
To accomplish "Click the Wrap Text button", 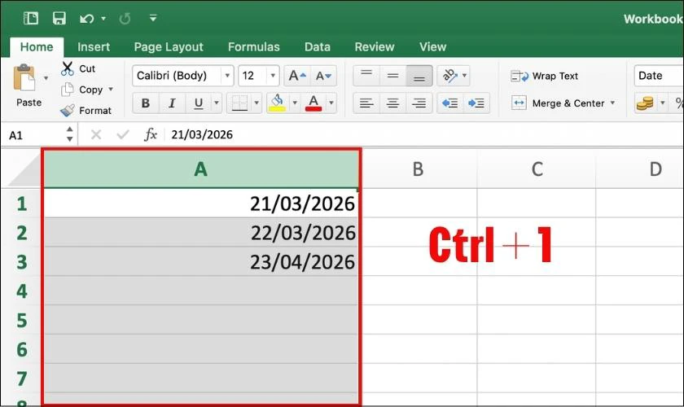I will [x=544, y=76].
